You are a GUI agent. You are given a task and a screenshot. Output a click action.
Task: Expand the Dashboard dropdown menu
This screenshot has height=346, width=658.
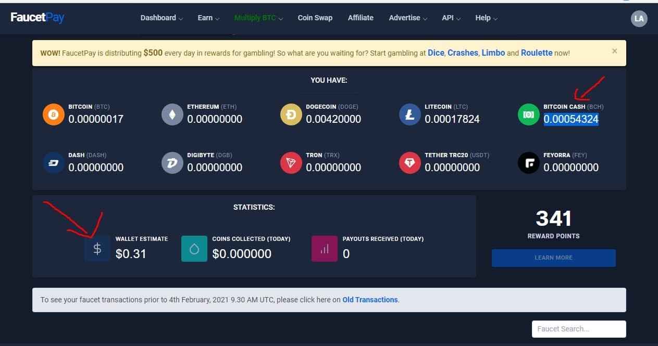click(162, 18)
